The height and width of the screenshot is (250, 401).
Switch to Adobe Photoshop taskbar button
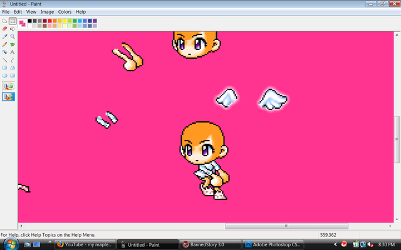[x=273, y=244]
